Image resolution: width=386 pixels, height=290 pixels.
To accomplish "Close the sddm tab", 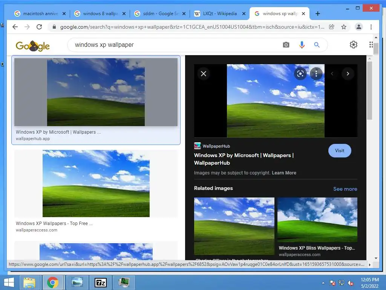I will (184, 14).
